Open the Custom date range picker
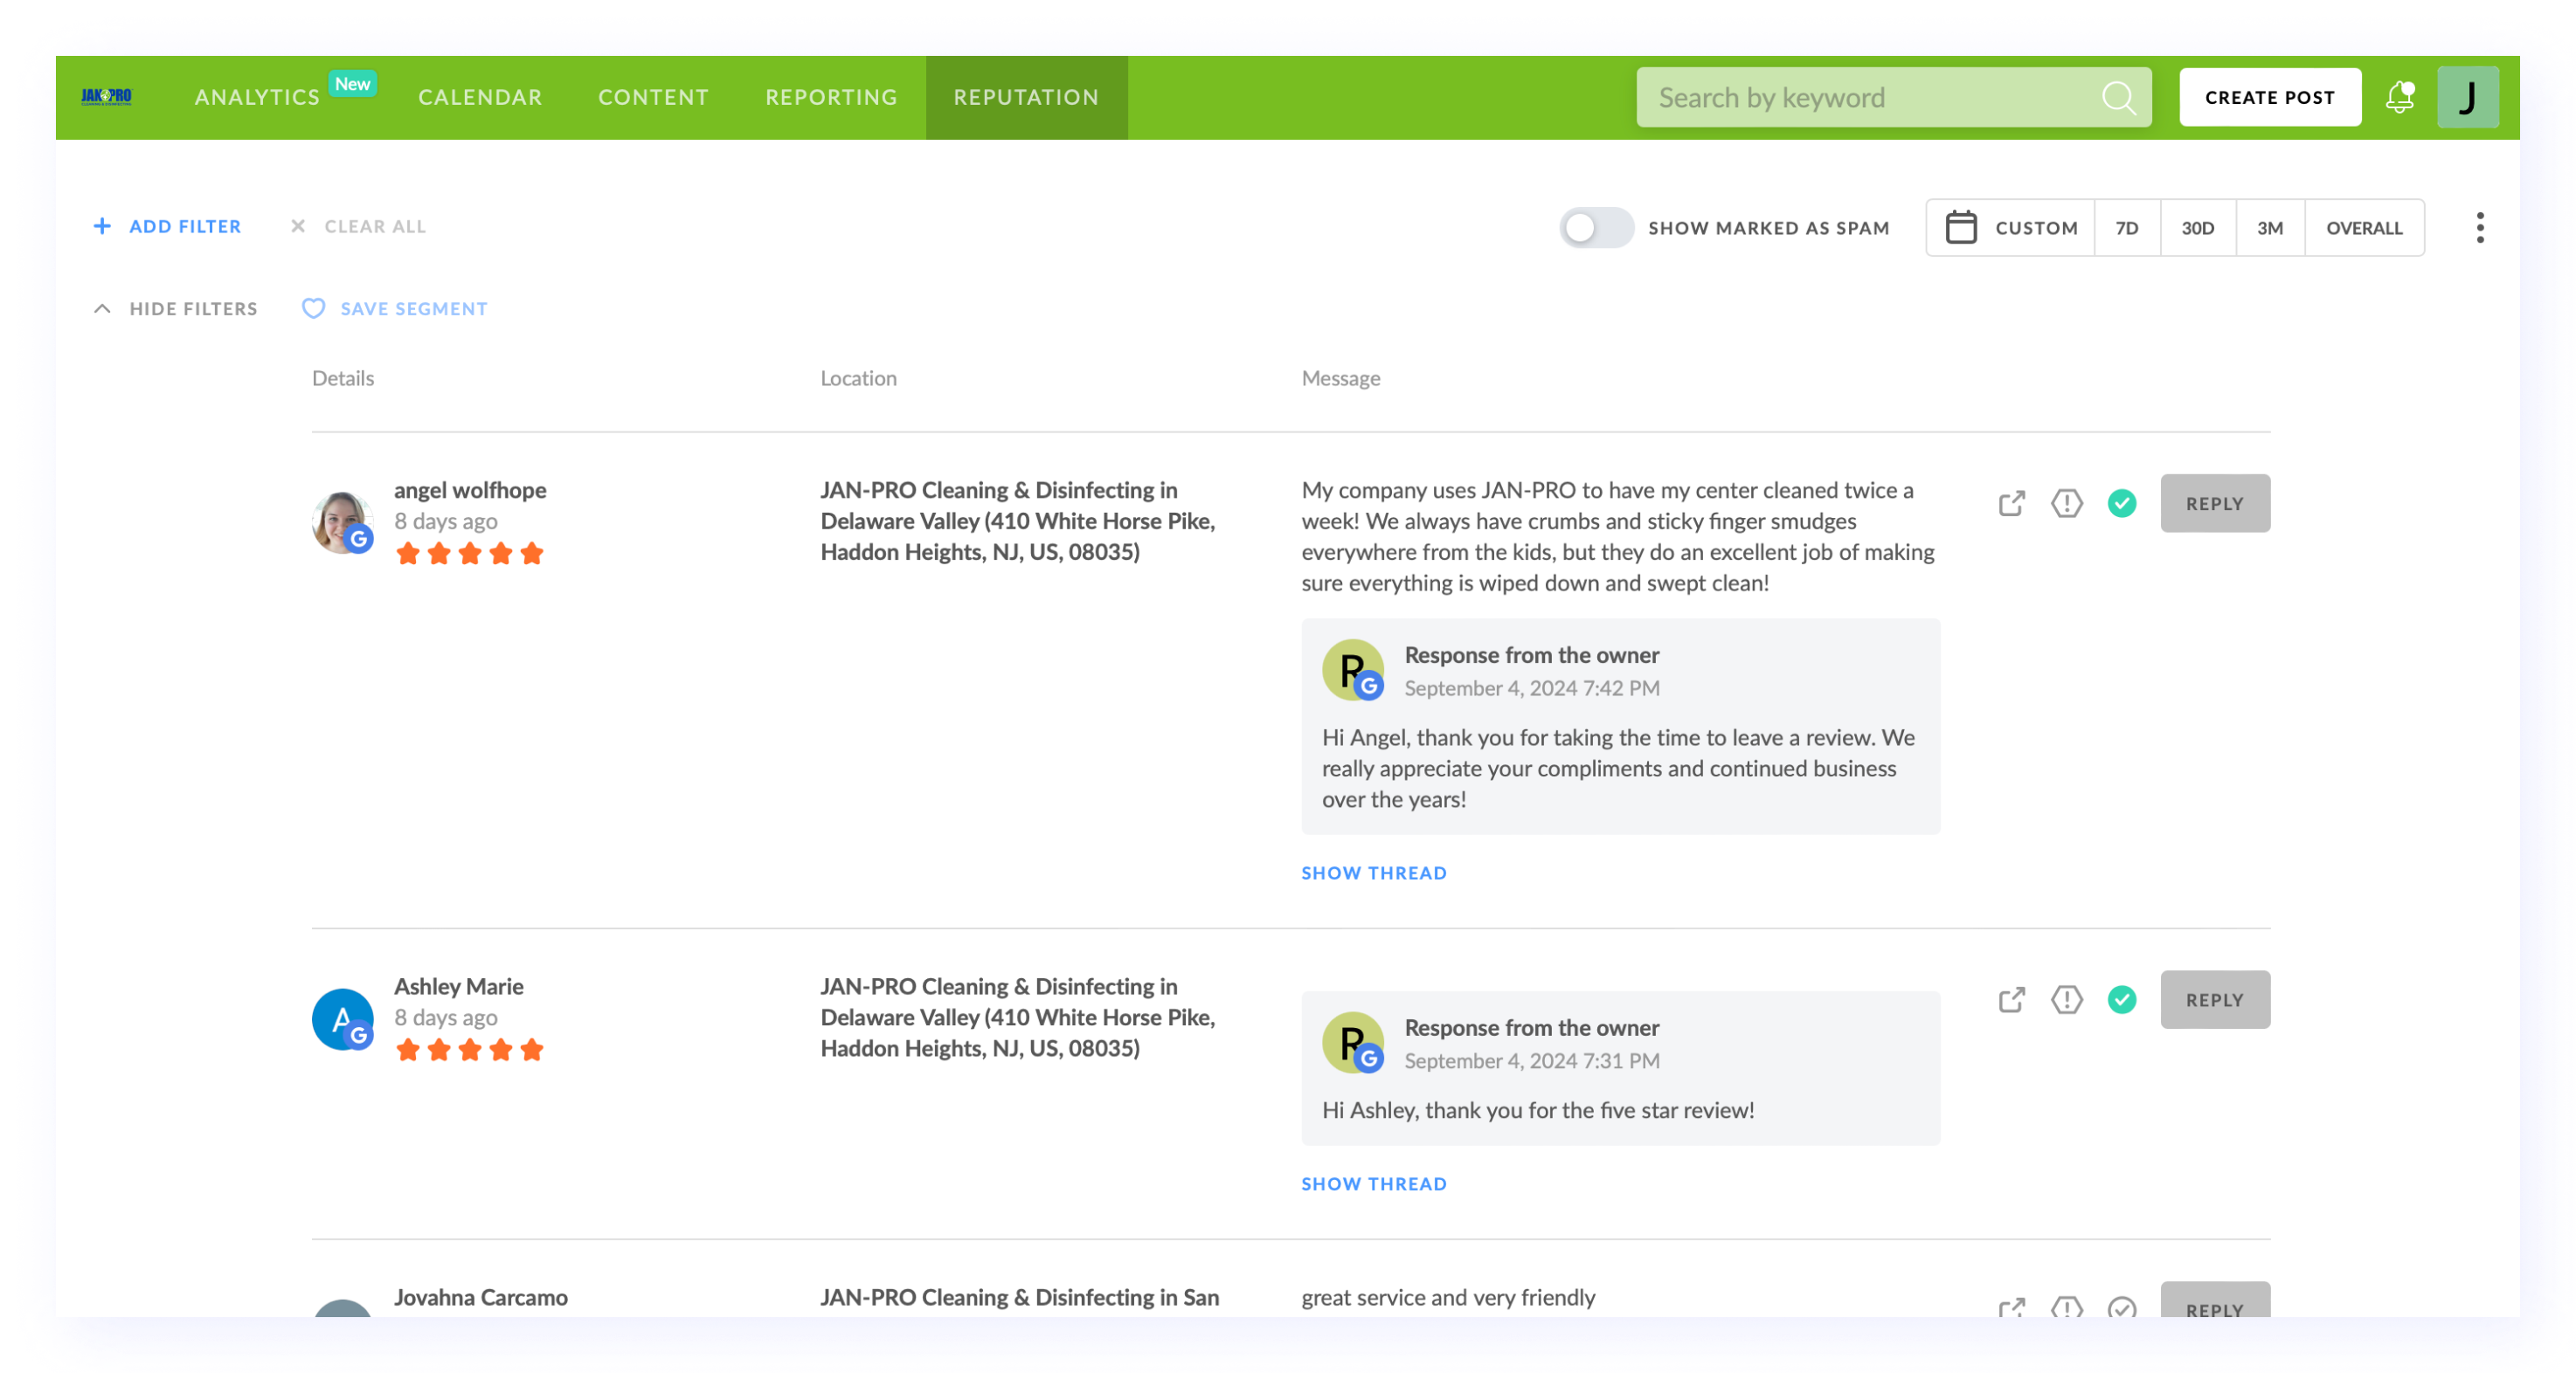Viewport: 2576px width, 1373px height. click(x=2010, y=228)
